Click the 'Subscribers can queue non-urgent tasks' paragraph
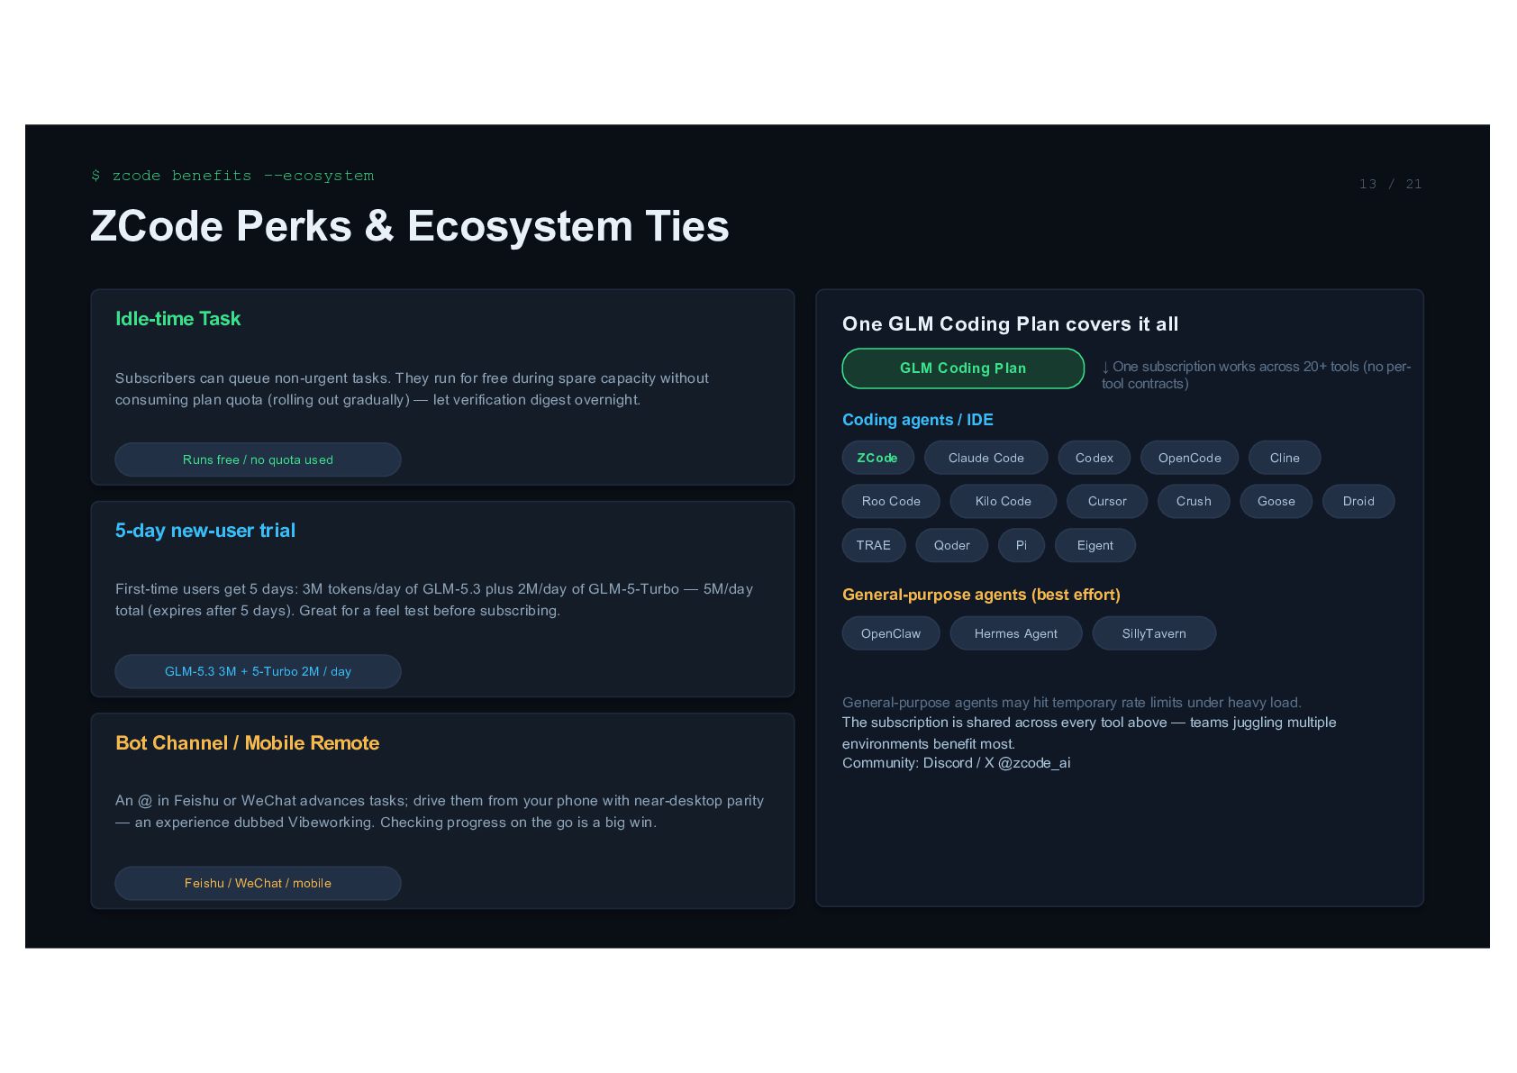1517x1073 pixels. click(412, 389)
